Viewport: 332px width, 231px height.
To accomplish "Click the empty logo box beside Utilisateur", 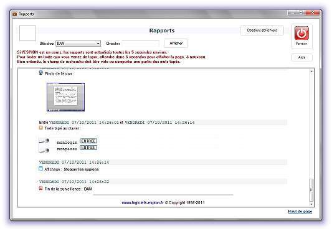I will [x=27, y=33].
